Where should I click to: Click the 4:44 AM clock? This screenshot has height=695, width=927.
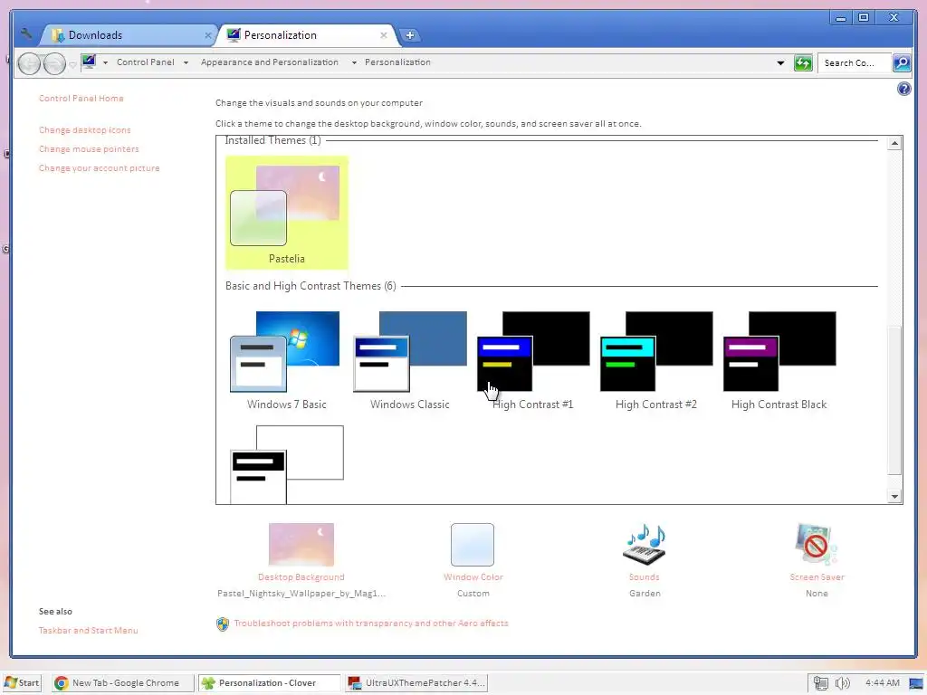tap(882, 682)
